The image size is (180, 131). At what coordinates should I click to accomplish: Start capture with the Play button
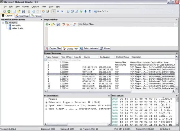[x=54, y=11]
